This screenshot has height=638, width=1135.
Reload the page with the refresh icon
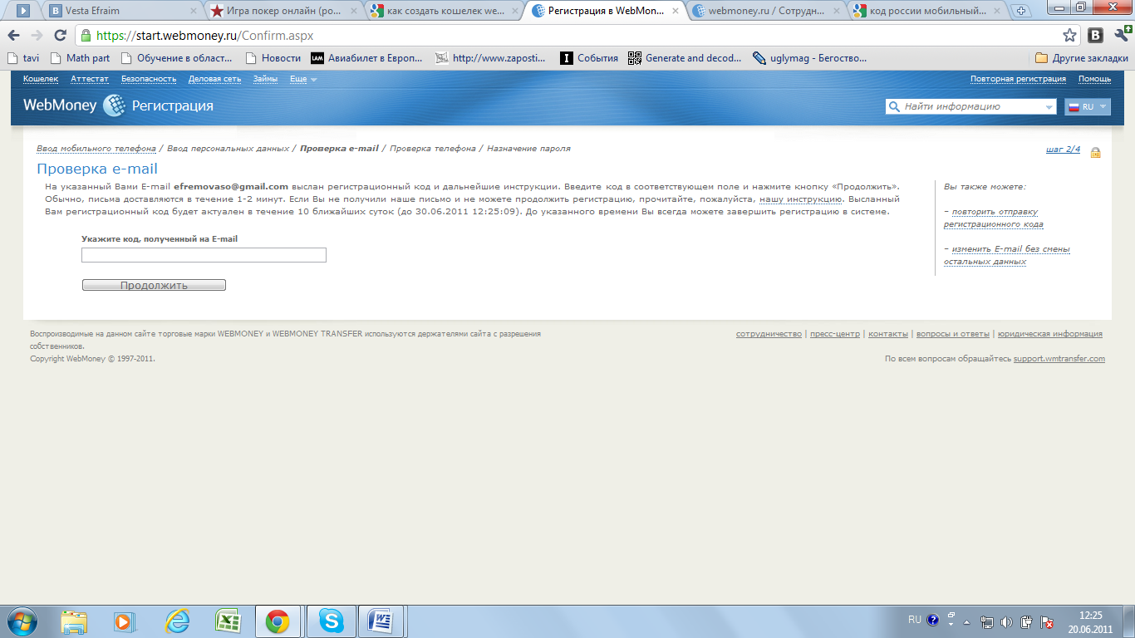tap(60, 36)
